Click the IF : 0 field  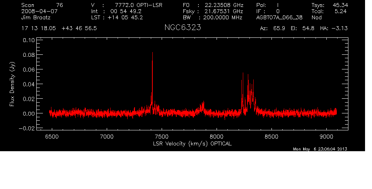pos(268,11)
